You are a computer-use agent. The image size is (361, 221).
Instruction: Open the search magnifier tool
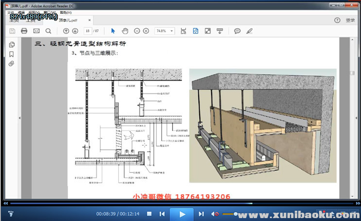coord(48,31)
